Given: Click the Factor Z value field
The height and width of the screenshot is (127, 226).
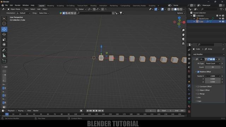Looking at the screenshot, I should pyautogui.click(x=213, y=82).
